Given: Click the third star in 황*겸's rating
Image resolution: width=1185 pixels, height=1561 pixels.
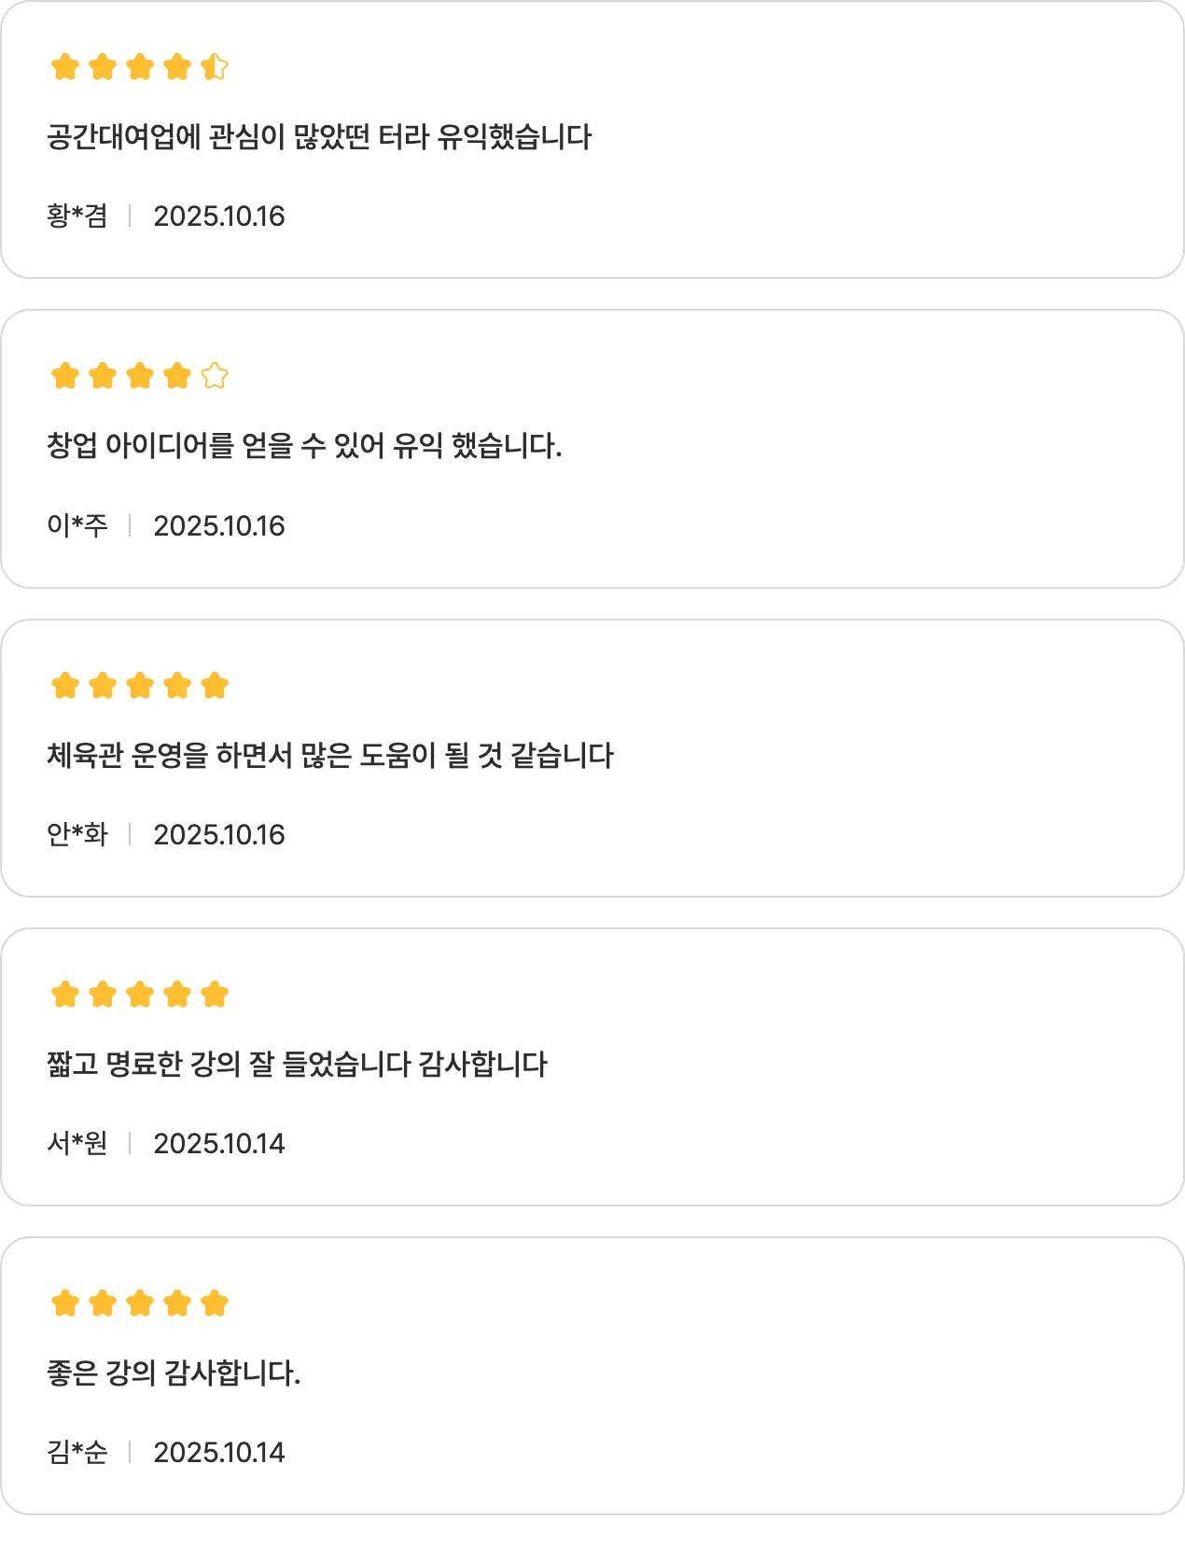Looking at the screenshot, I should coord(140,67).
